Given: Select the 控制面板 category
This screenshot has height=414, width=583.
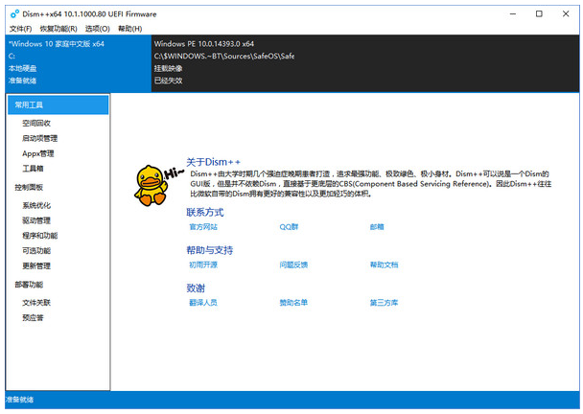Looking at the screenshot, I should pos(29,187).
